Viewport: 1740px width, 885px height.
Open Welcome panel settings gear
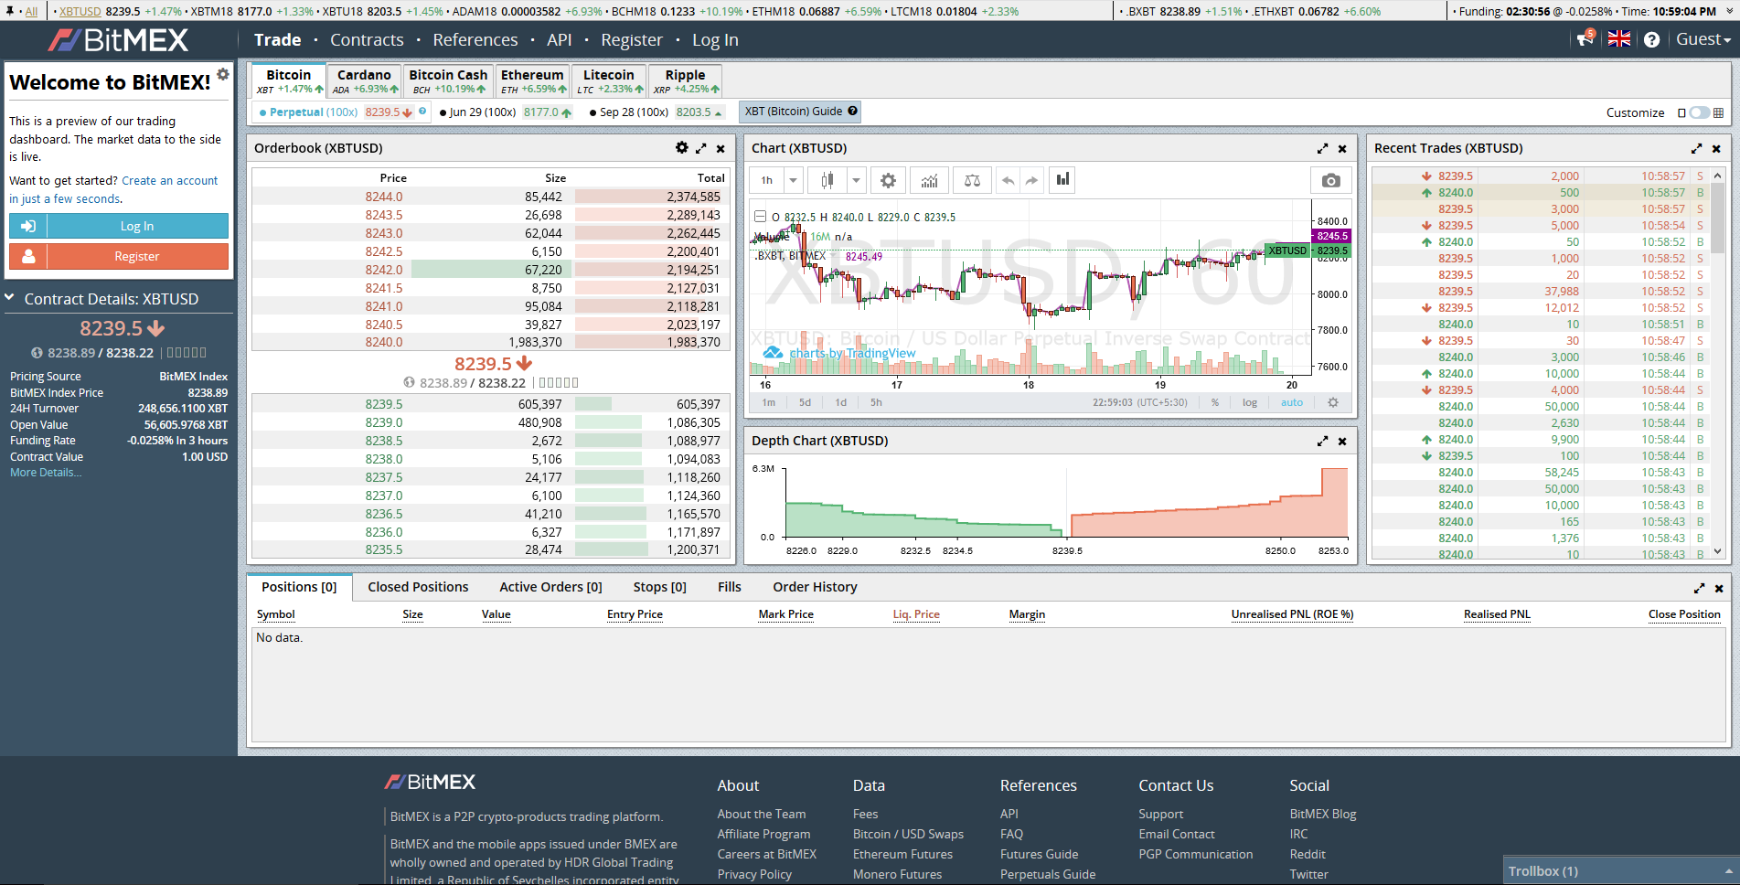coord(223,74)
